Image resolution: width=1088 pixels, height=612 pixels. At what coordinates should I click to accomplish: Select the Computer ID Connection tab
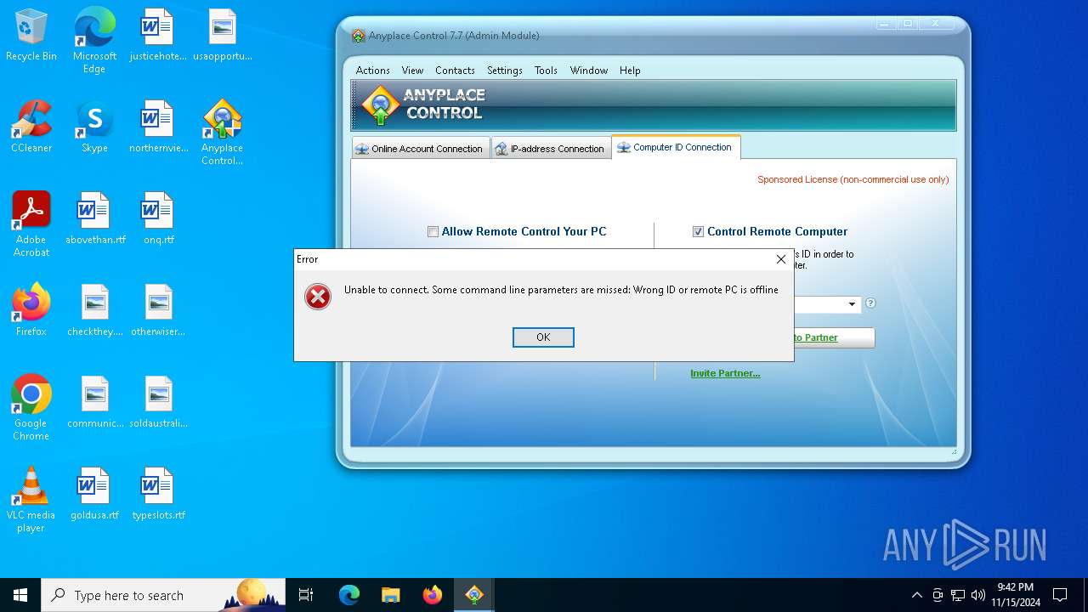tap(676, 147)
